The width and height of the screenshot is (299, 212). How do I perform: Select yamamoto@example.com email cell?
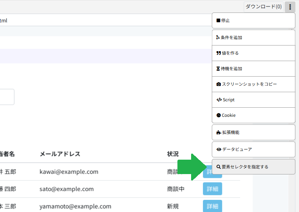pos(75,206)
